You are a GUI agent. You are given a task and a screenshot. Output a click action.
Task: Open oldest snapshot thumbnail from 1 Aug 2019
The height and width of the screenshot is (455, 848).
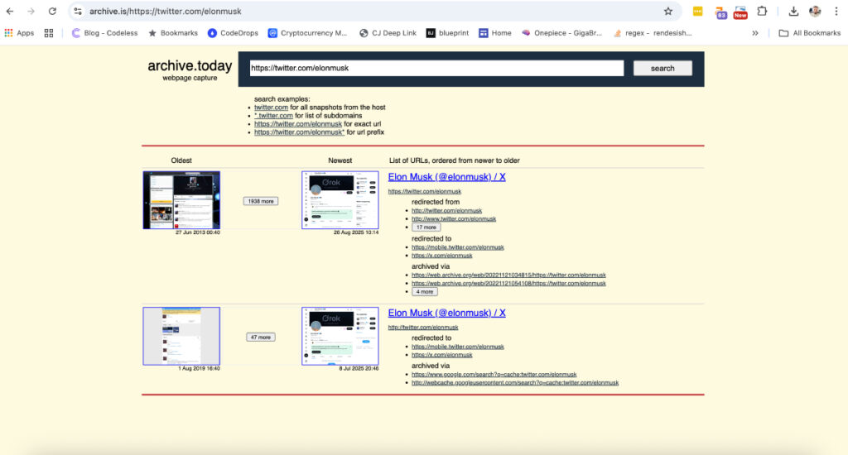(181, 336)
